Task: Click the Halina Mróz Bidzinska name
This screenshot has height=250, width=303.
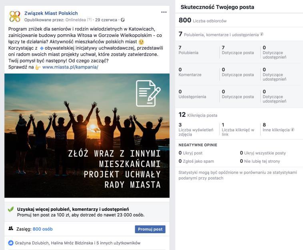Action: click(x=72, y=243)
